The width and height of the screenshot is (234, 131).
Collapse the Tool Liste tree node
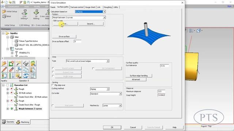[8, 49]
